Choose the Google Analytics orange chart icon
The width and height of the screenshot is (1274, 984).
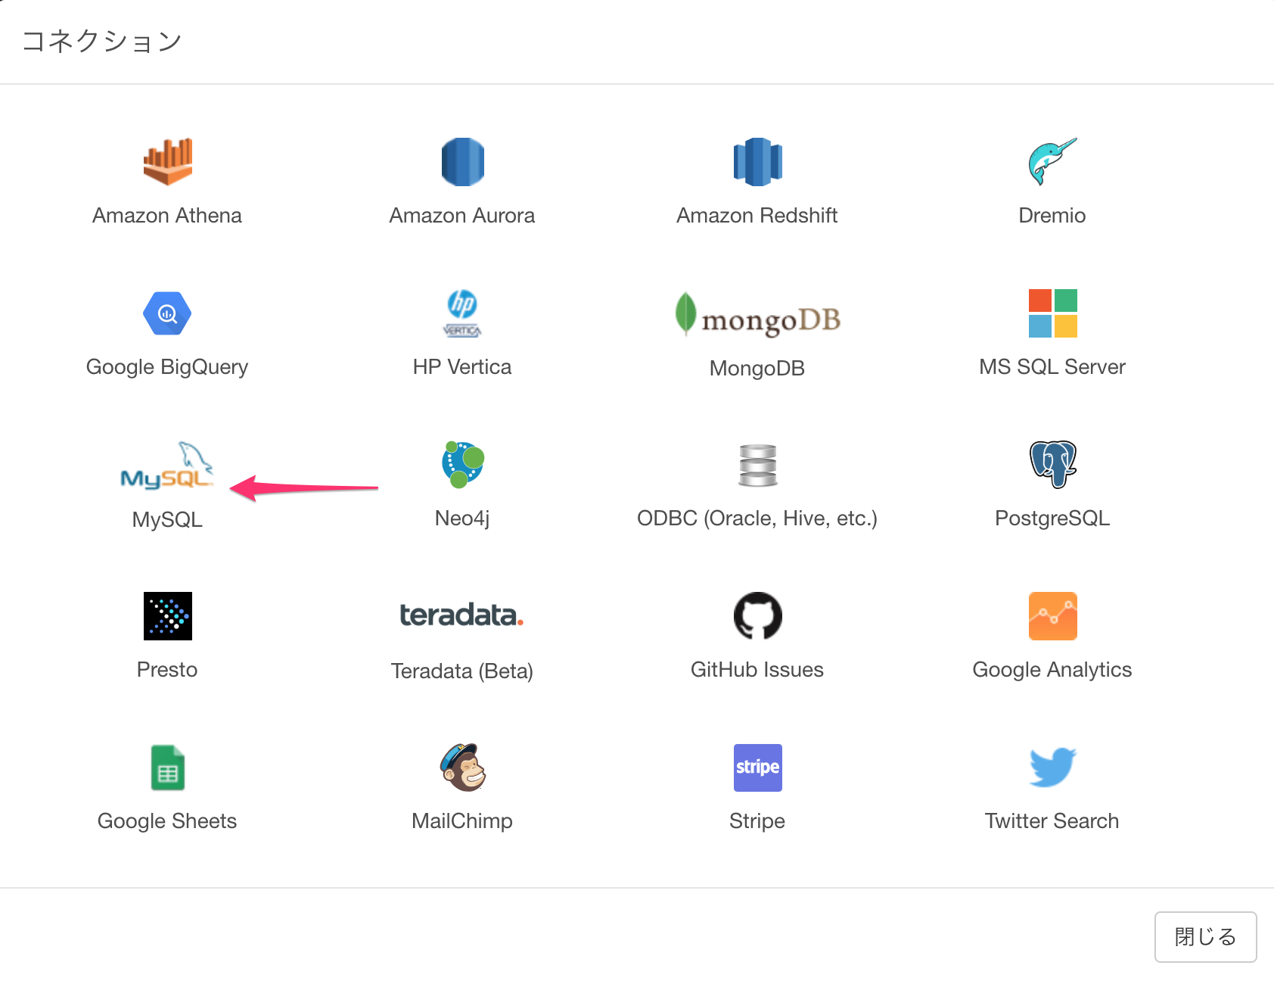click(1052, 615)
